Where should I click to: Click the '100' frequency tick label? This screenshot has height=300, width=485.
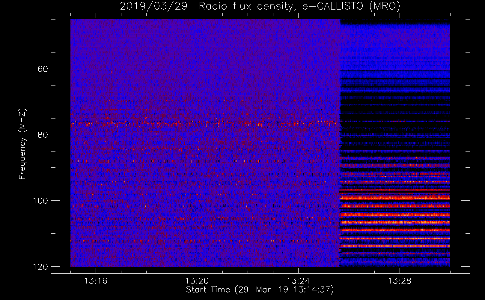40,201
